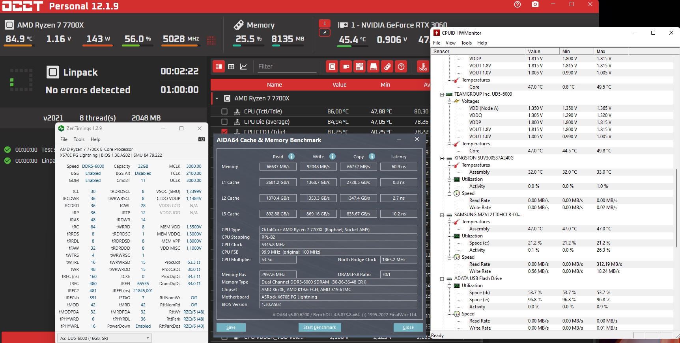The image size is (680, 343).
Task: Toggle the memory stick sensor filter in OCCT
Action: tap(387, 67)
